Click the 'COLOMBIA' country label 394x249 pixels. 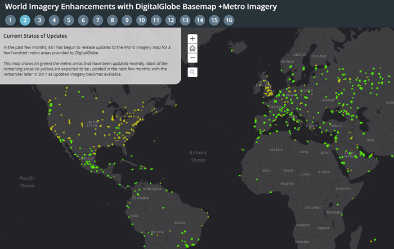(141, 198)
